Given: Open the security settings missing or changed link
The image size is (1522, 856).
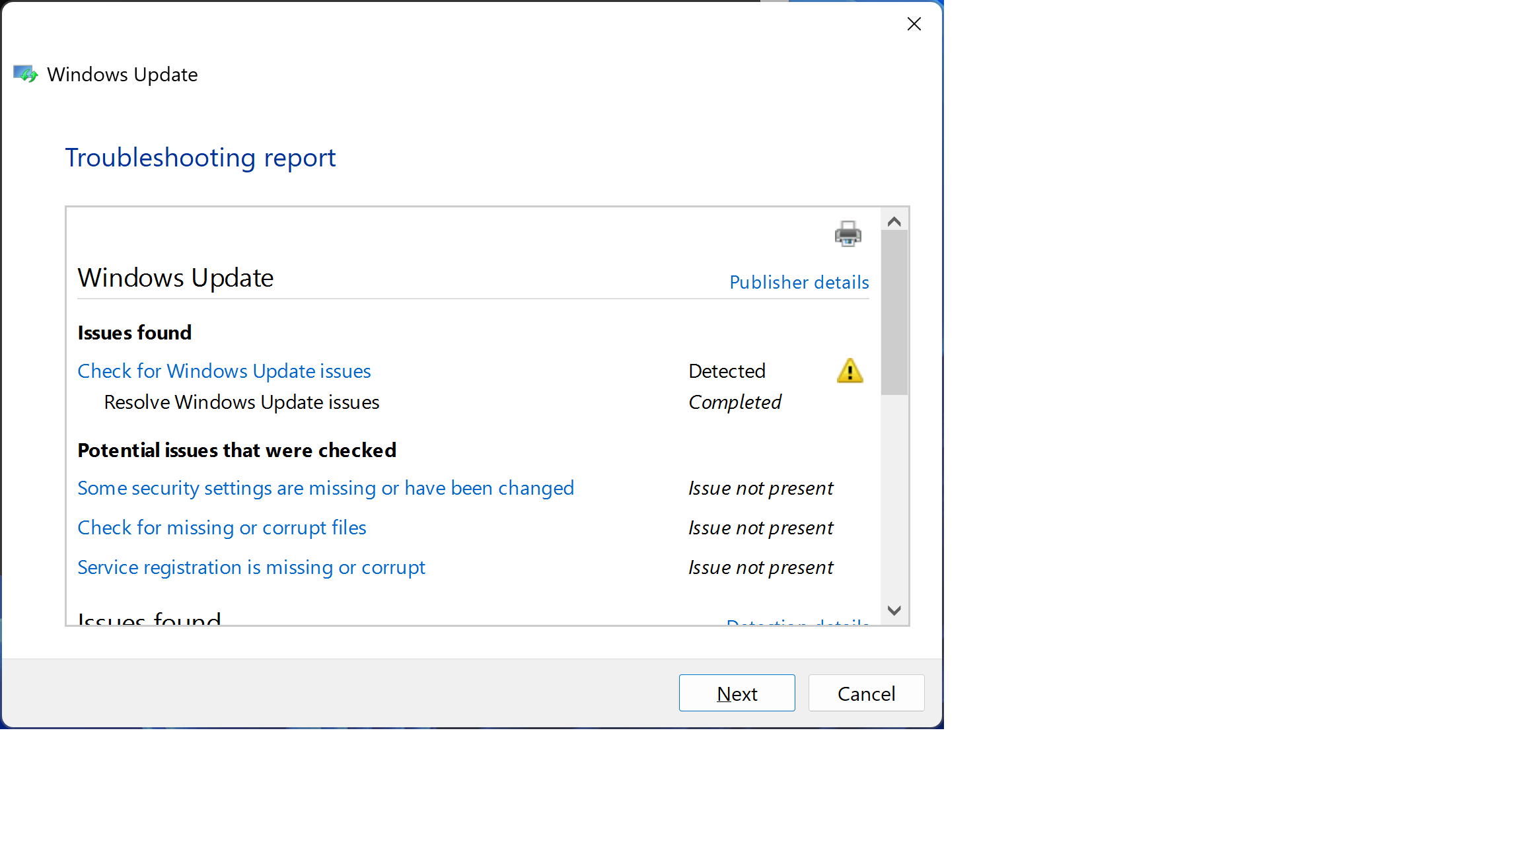Looking at the screenshot, I should click(326, 487).
